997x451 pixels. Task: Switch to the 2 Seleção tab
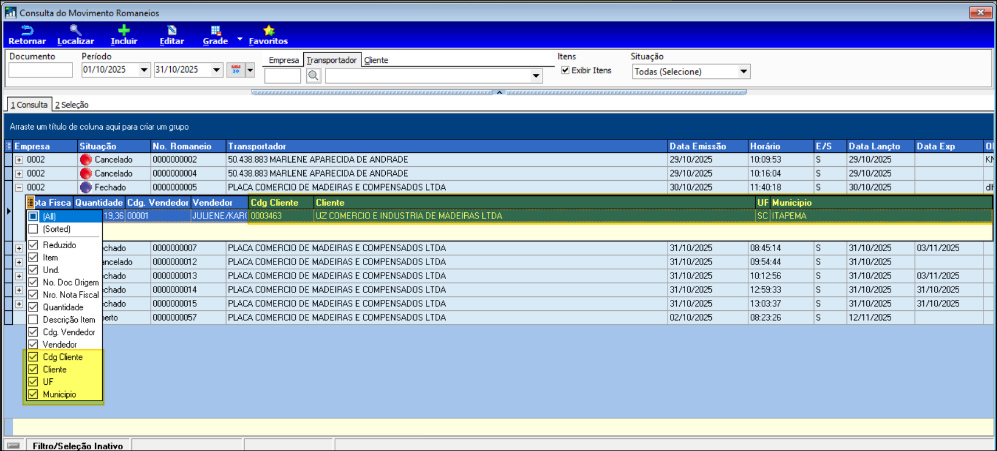click(72, 105)
